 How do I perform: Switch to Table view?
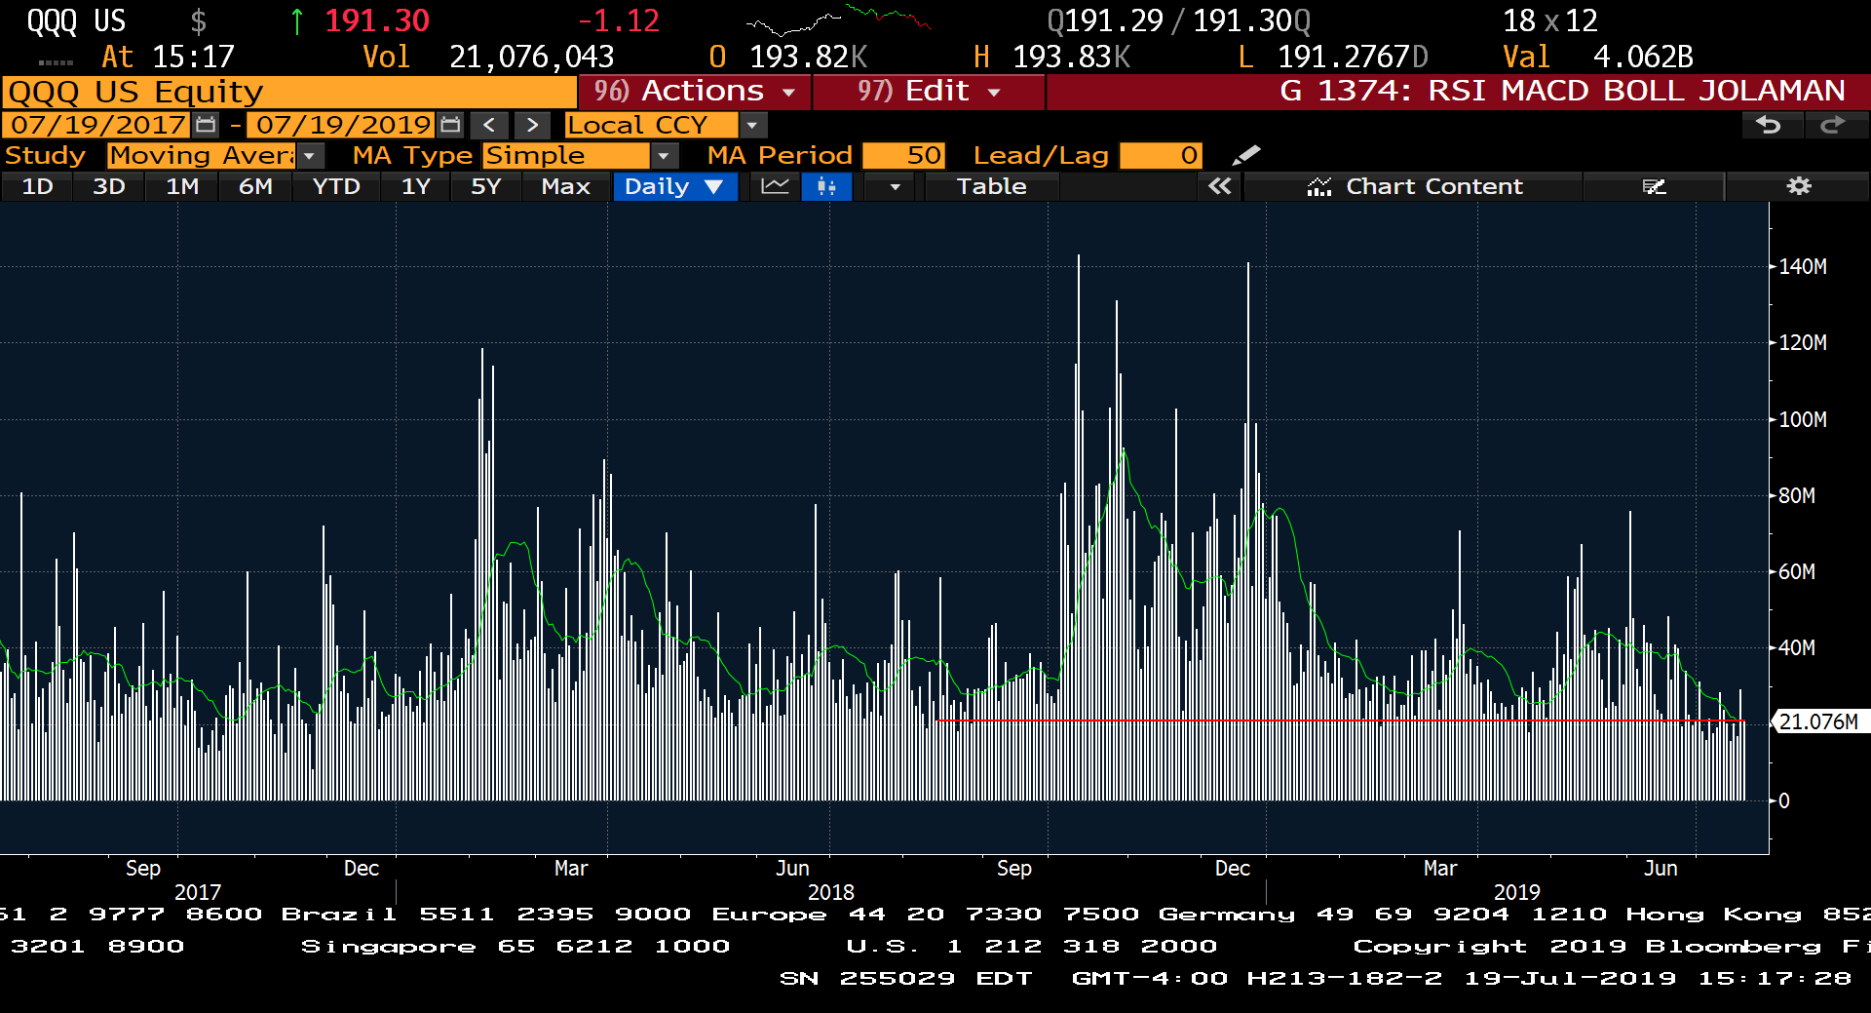(x=991, y=186)
